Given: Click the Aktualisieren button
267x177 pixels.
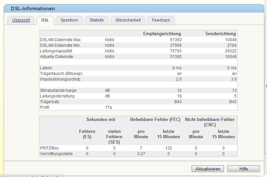Looking at the screenshot, I should click(x=208, y=169).
